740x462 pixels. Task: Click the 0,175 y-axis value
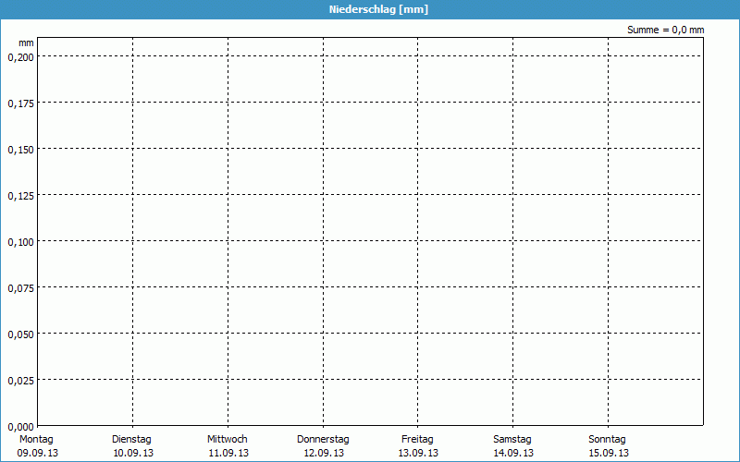coord(21,103)
